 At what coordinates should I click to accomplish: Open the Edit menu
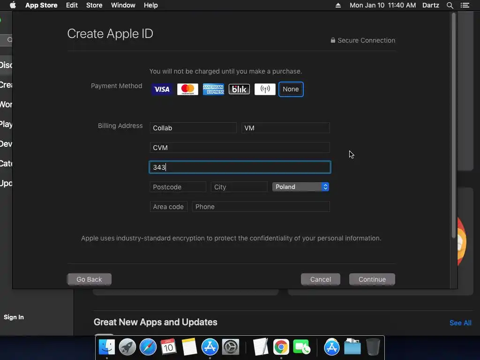click(72, 5)
